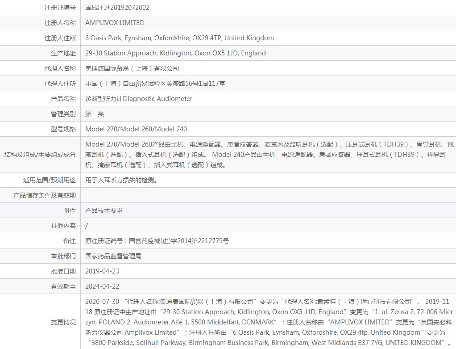The height and width of the screenshot is (349, 456).
Task: Select the slash value beside 其他内容
Action: [x=87, y=226]
